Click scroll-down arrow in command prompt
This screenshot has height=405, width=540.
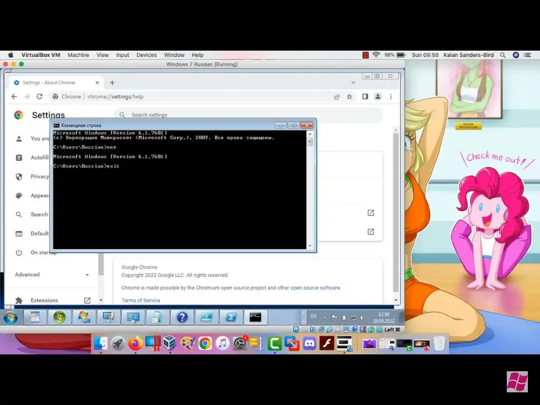pos(310,246)
